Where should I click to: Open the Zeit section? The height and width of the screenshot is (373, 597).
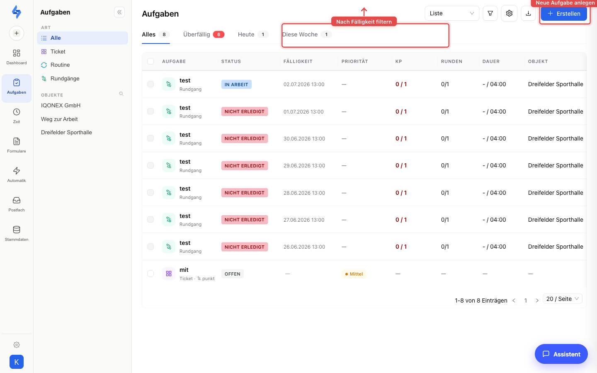pos(17,116)
